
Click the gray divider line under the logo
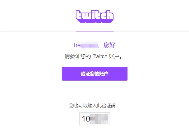(94, 32)
